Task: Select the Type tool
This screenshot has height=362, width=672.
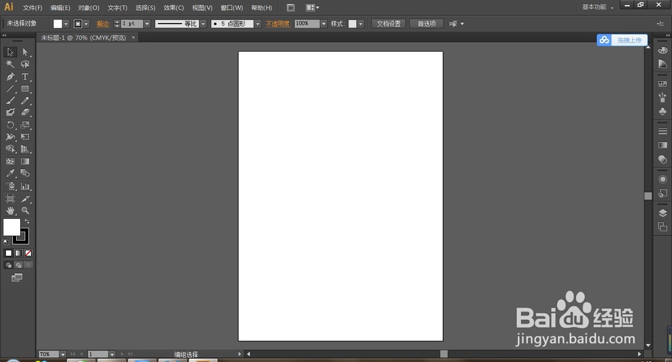Action: [x=26, y=77]
